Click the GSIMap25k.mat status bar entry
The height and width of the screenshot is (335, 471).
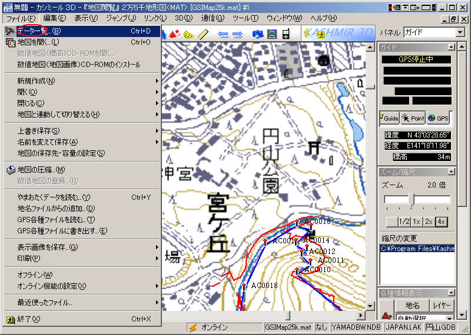click(288, 327)
